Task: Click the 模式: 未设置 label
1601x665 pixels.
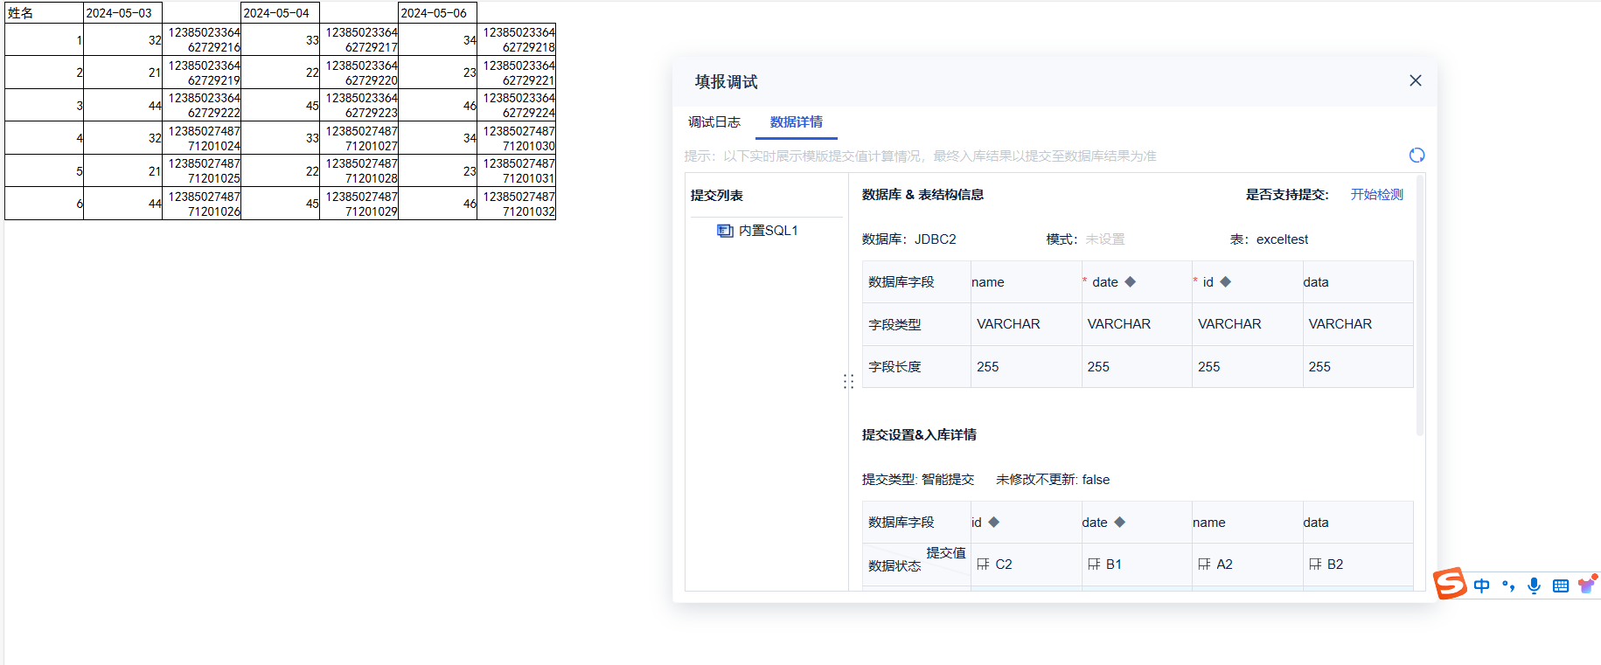Action: point(1085,239)
